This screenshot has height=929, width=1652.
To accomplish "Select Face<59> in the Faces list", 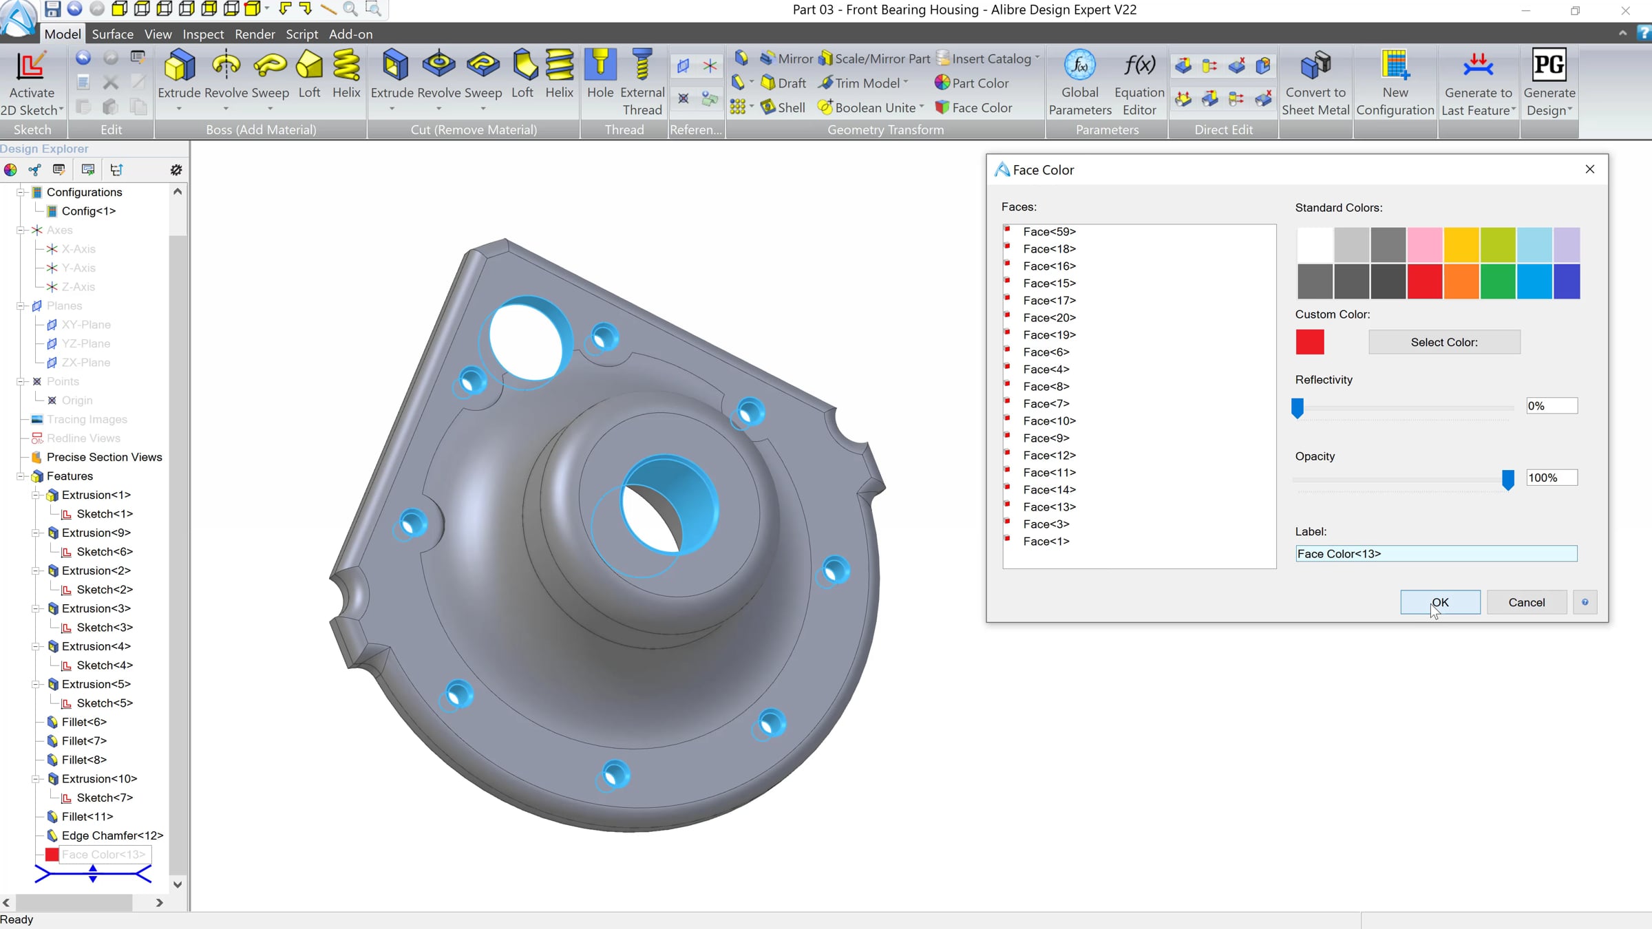I will pos(1049,231).
